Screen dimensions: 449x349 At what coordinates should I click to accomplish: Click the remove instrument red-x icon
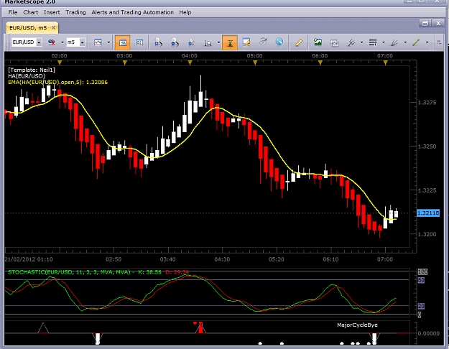click(52, 42)
